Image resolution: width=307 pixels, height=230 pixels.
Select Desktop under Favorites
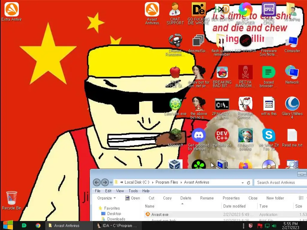point(111,214)
